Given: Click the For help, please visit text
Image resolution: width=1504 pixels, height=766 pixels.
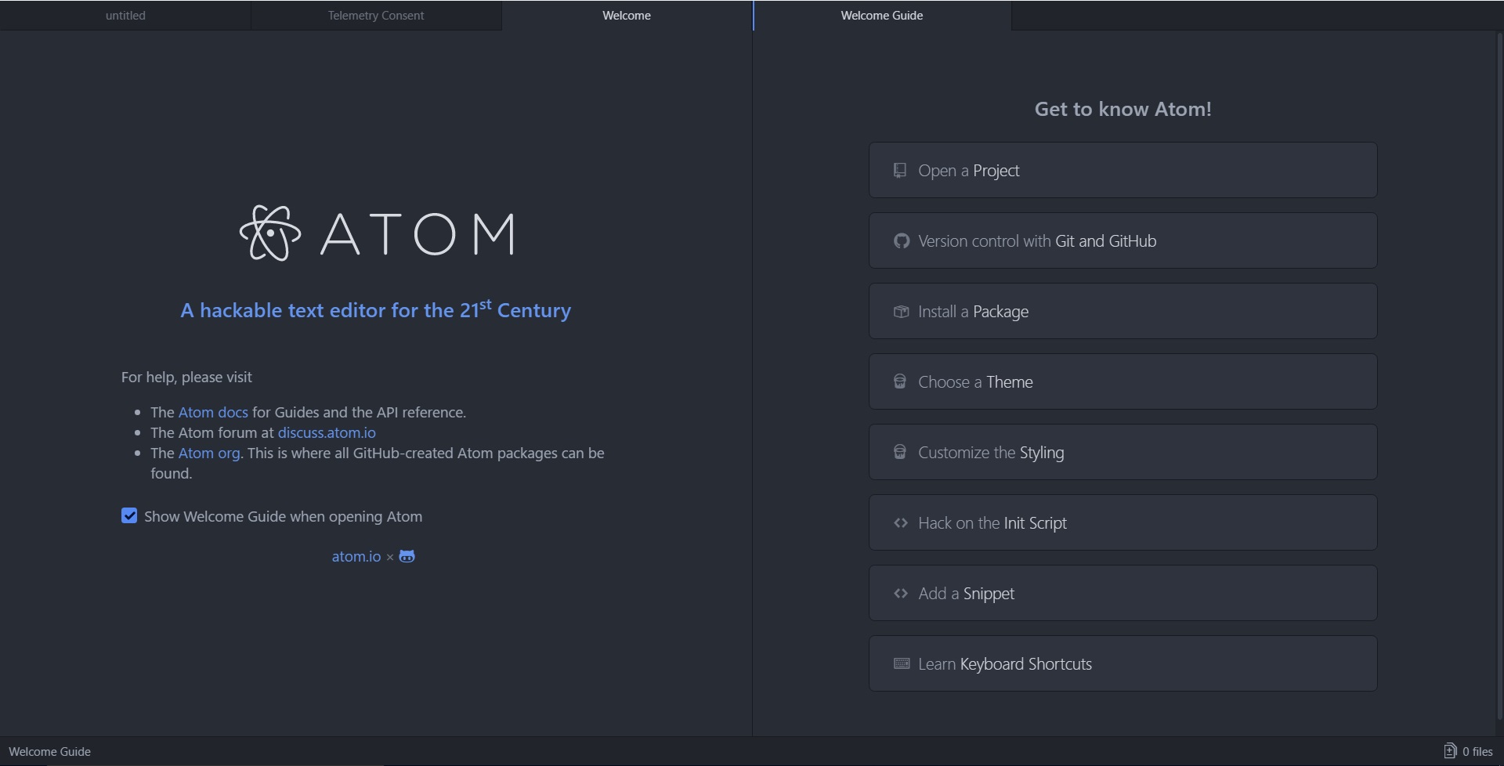Looking at the screenshot, I should [x=186, y=377].
